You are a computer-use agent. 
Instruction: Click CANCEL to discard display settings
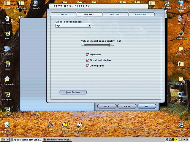point(127,106)
